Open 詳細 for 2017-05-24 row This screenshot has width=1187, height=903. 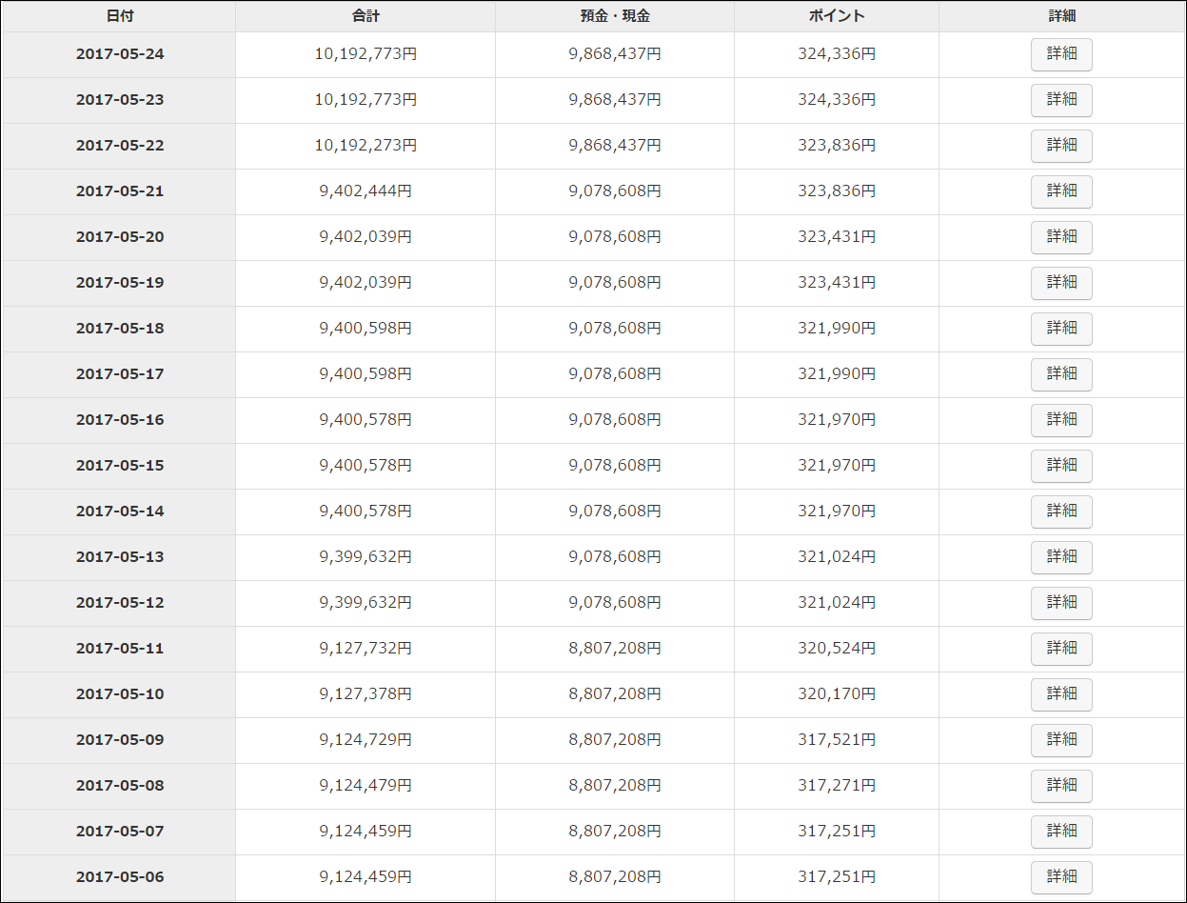(1061, 54)
